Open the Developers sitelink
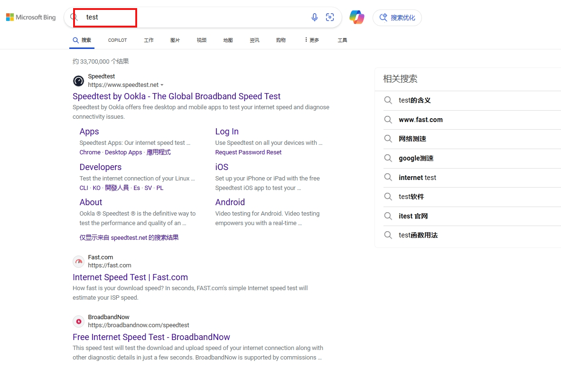This screenshot has width=561, height=369. 101,167
